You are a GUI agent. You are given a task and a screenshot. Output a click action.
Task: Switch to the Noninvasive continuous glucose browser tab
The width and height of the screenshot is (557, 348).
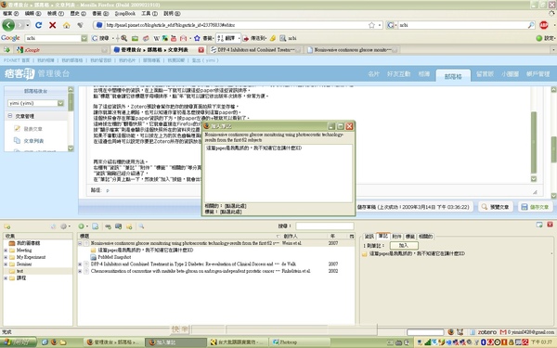pos(352,50)
